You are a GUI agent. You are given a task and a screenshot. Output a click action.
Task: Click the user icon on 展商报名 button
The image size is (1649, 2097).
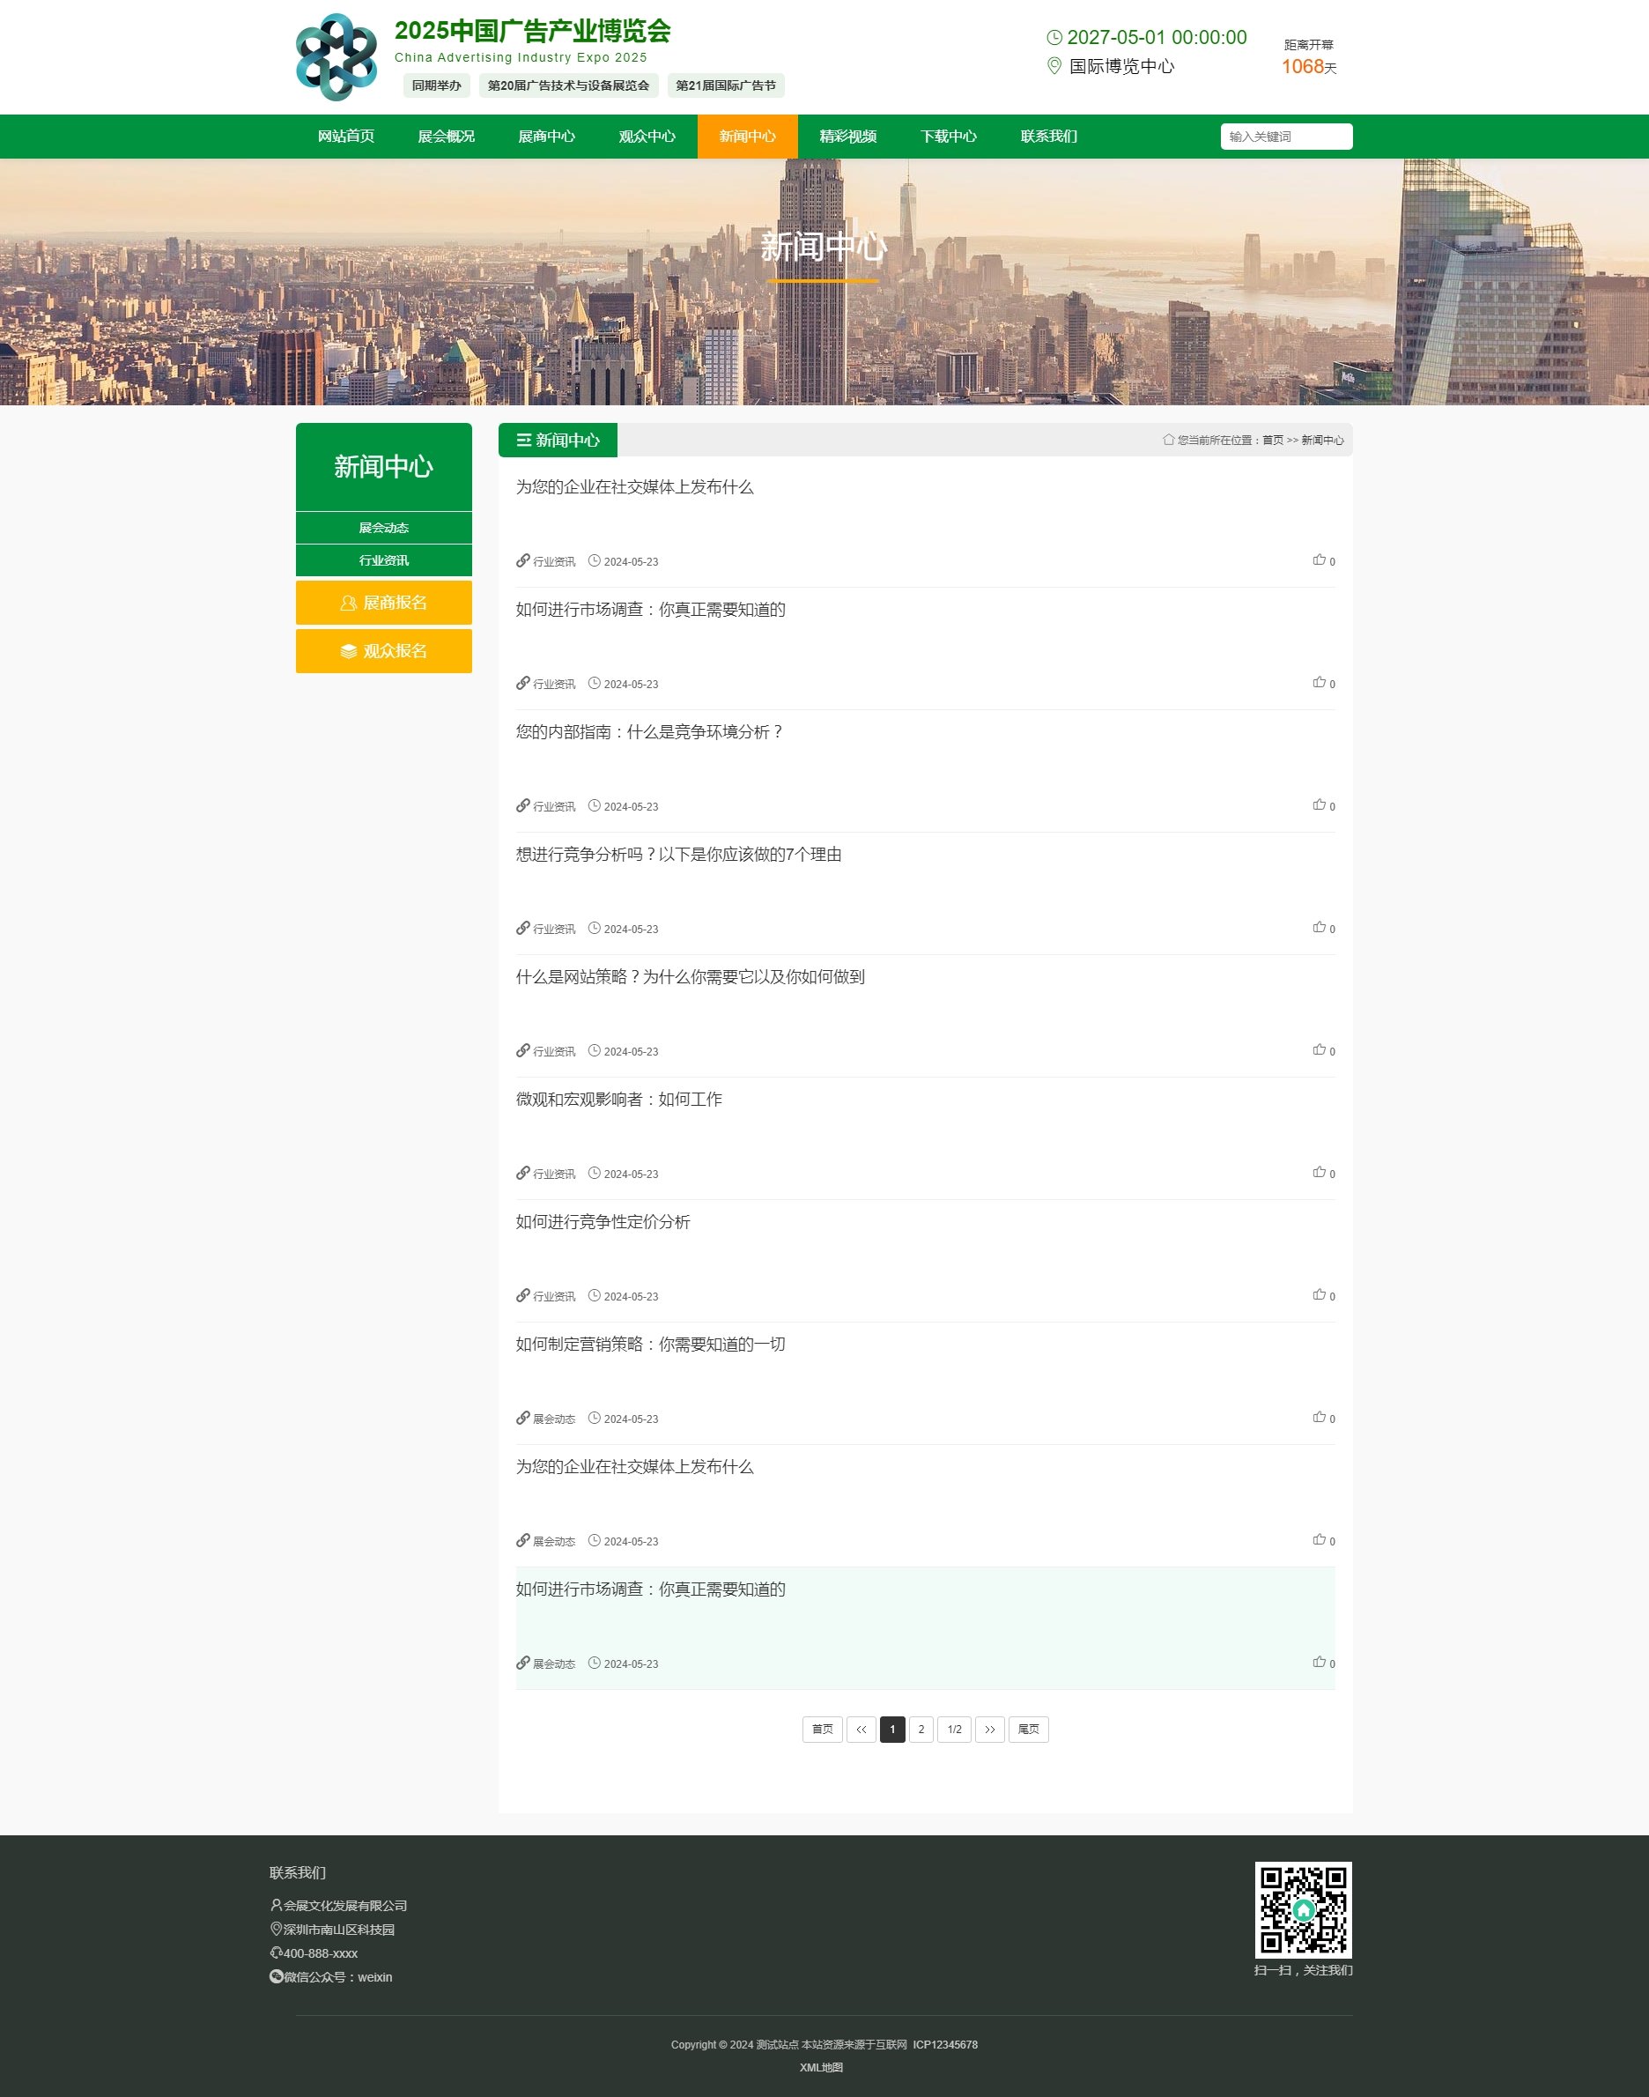349,603
